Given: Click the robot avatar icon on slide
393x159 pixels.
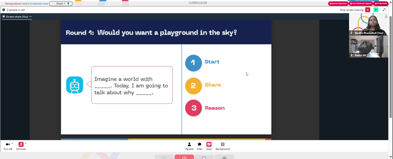Looking at the screenshot, I should [75, 85].
